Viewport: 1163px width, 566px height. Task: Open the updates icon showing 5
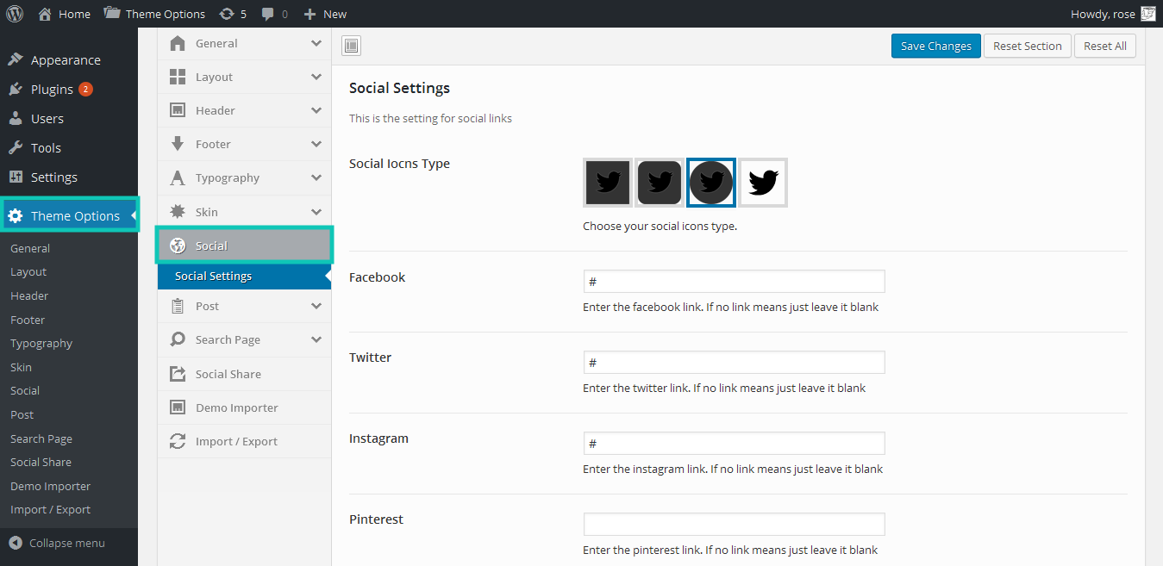(227, 14)
